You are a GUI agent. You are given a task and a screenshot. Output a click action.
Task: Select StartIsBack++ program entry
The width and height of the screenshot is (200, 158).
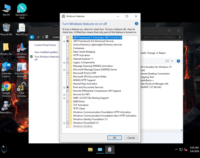[x=147, y=80]
